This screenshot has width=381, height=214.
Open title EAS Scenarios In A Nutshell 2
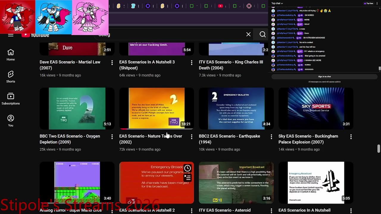point(147,210)
